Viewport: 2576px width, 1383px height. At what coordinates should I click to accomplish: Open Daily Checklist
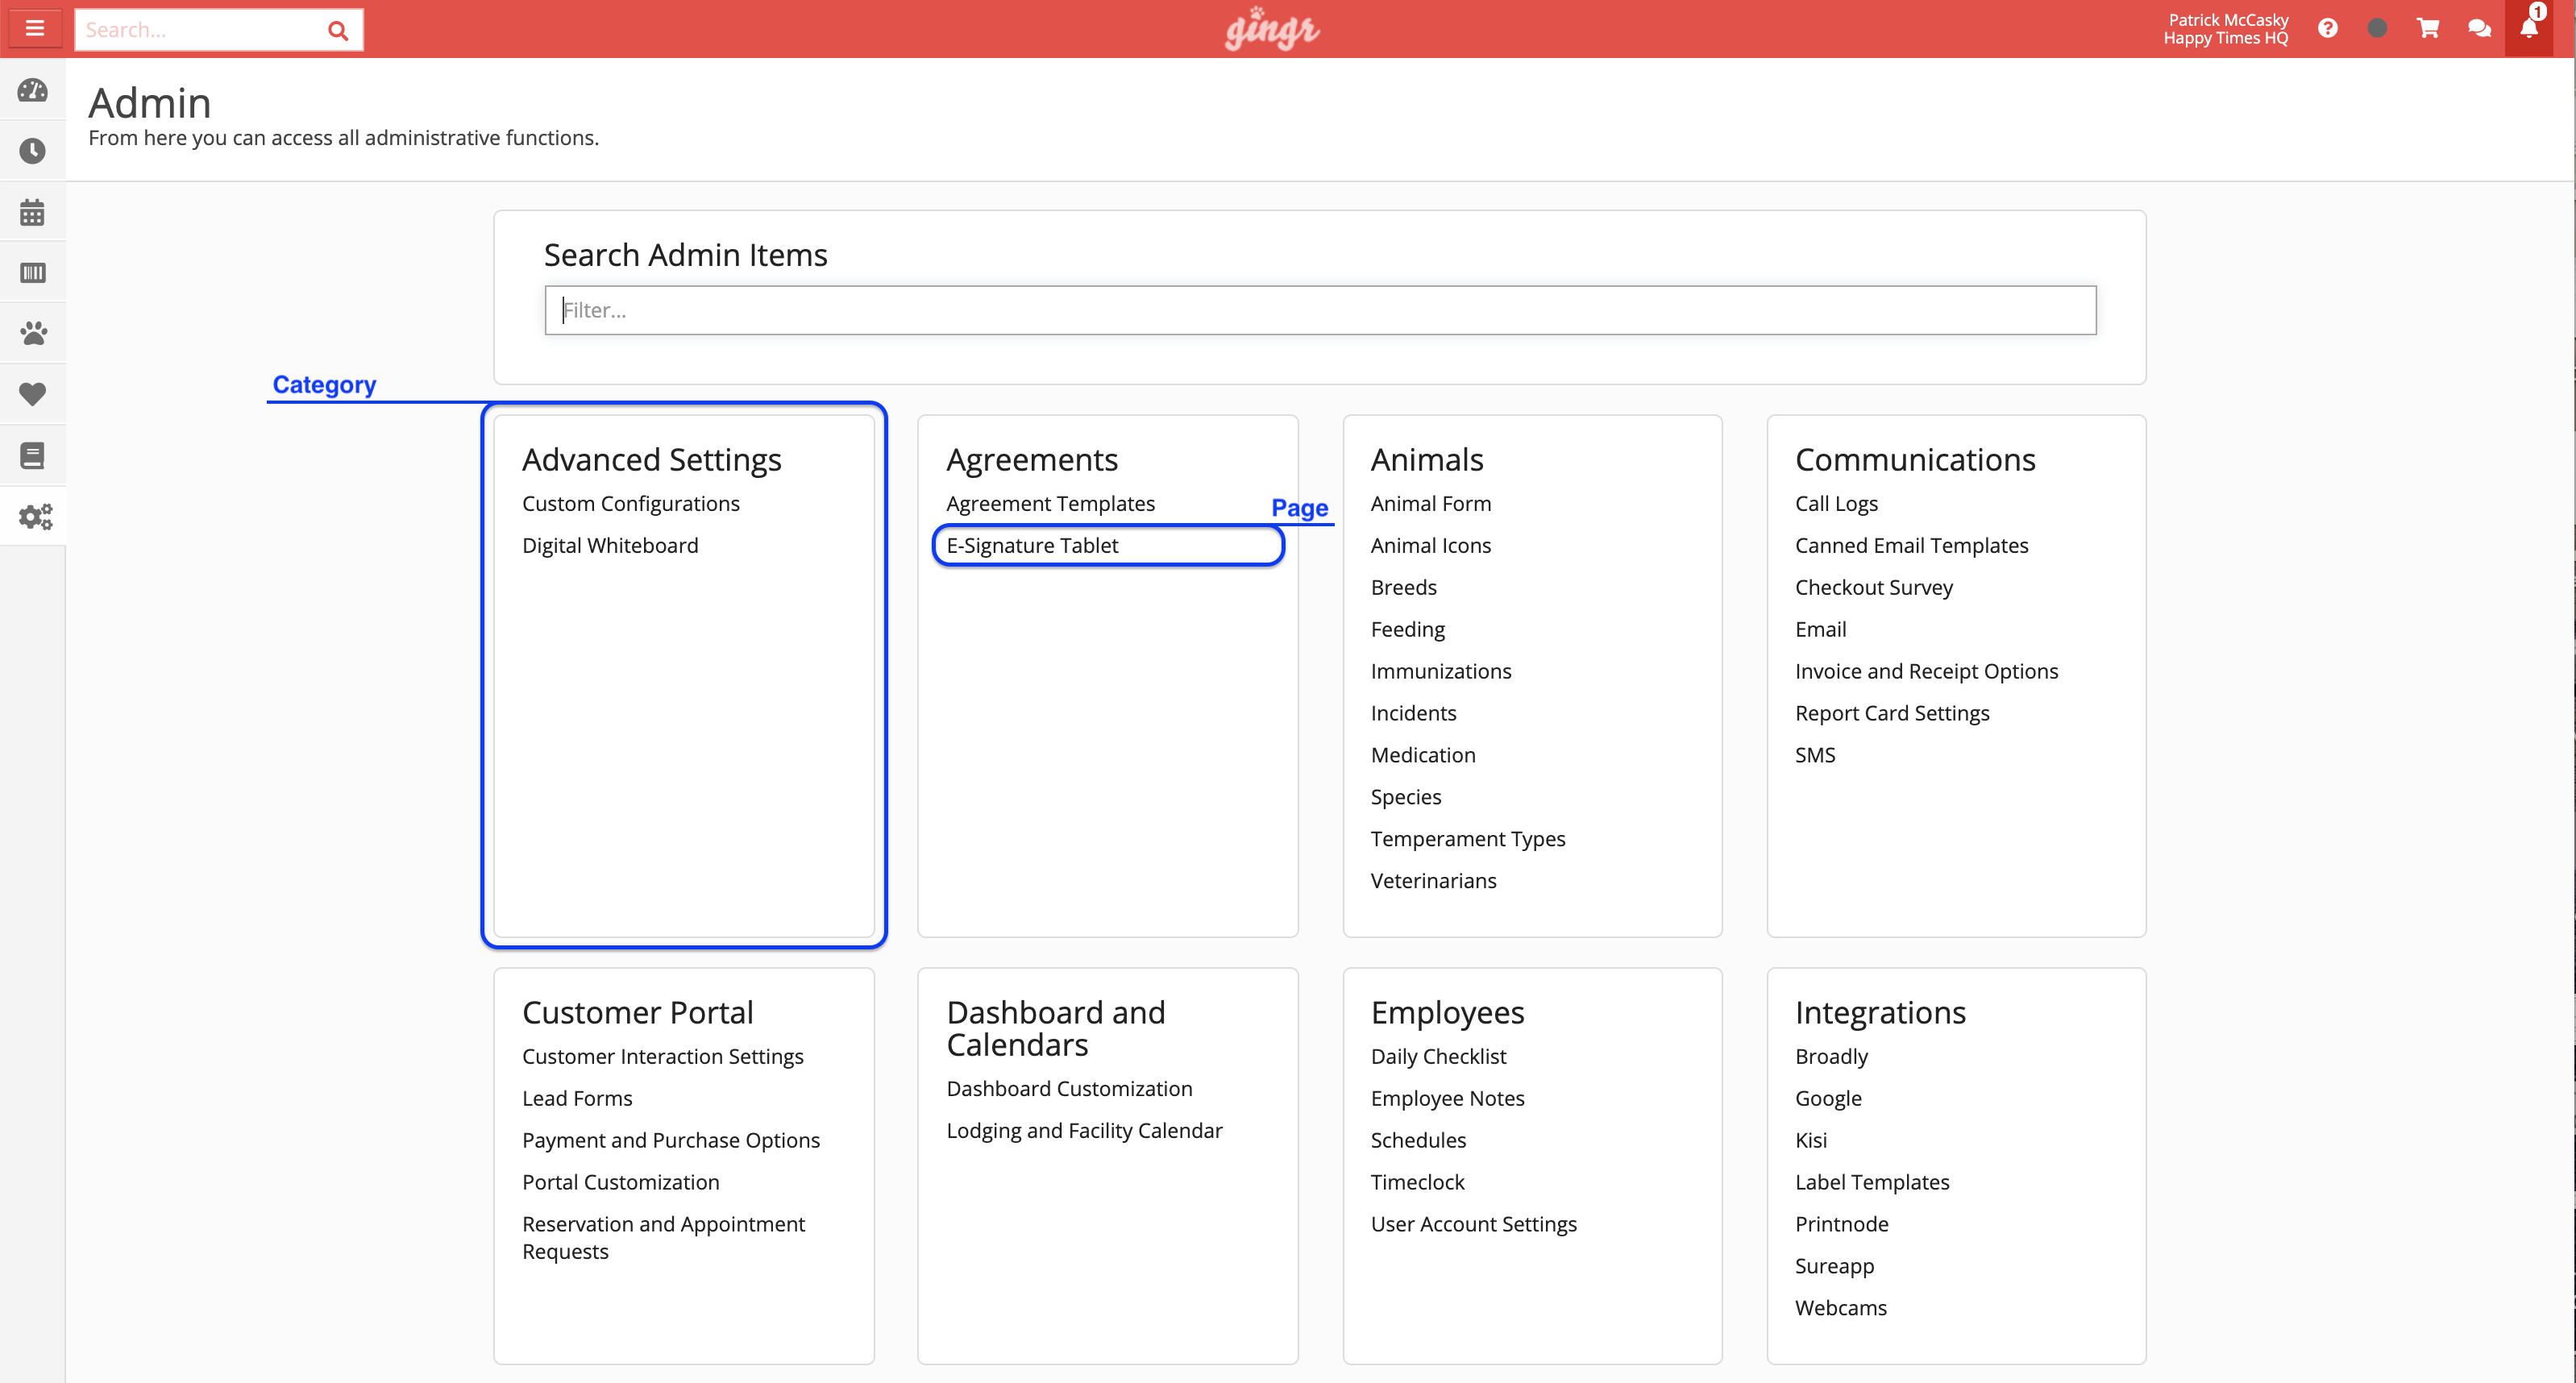click(x=1439, y=1057)
